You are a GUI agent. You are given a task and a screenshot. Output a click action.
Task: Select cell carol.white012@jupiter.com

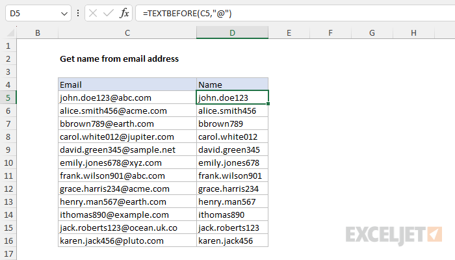[127, 136]
